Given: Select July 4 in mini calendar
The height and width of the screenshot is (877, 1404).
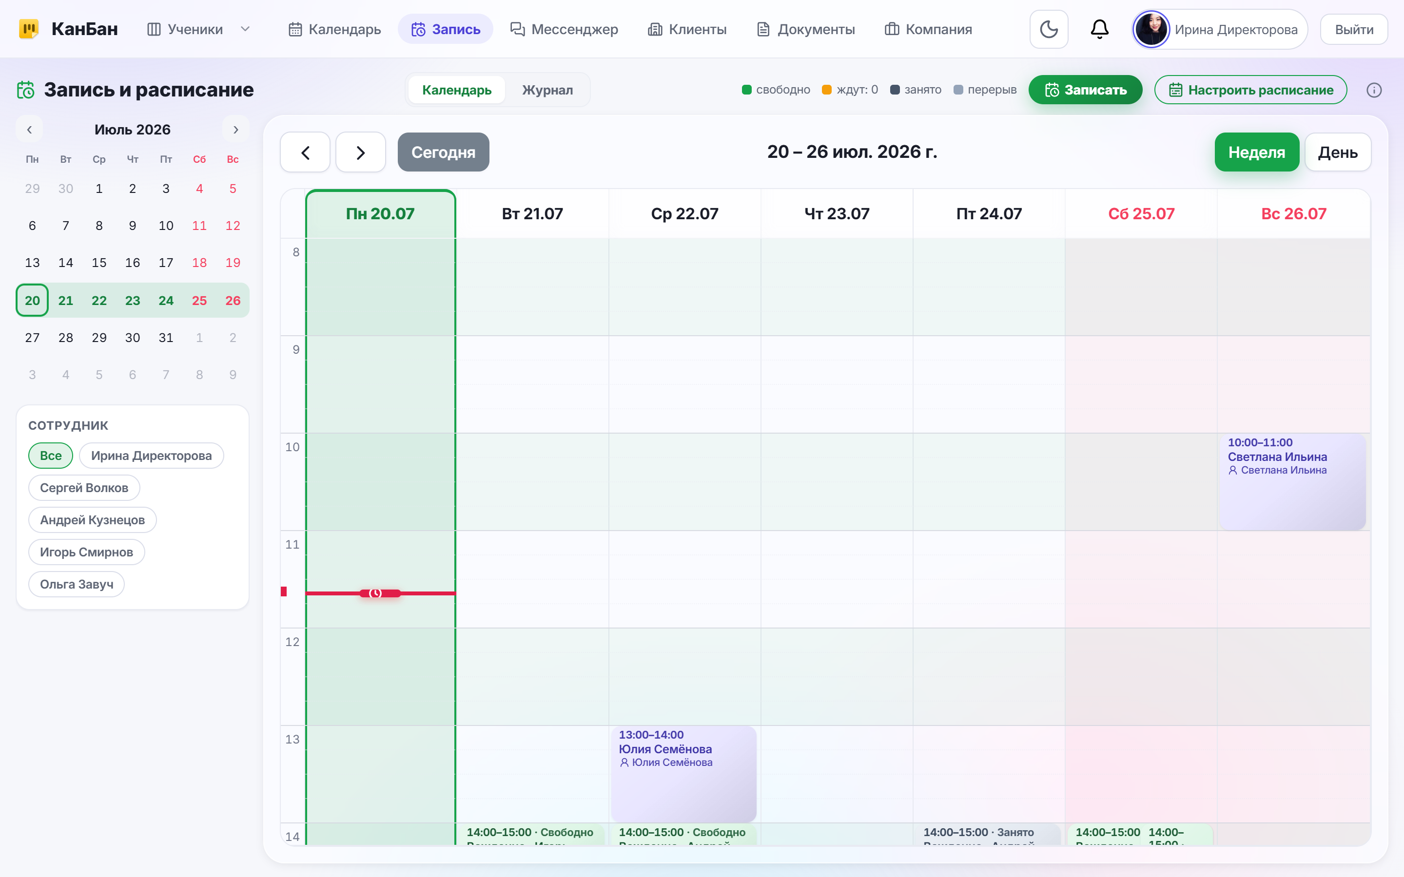Looking at the screenshot, I should (199, 189).
